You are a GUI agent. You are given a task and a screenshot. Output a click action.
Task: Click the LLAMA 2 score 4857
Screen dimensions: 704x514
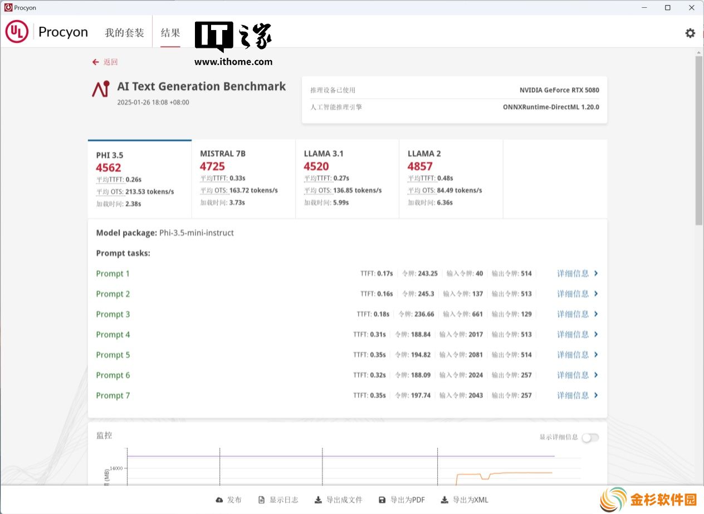click(x=420, y=166)
